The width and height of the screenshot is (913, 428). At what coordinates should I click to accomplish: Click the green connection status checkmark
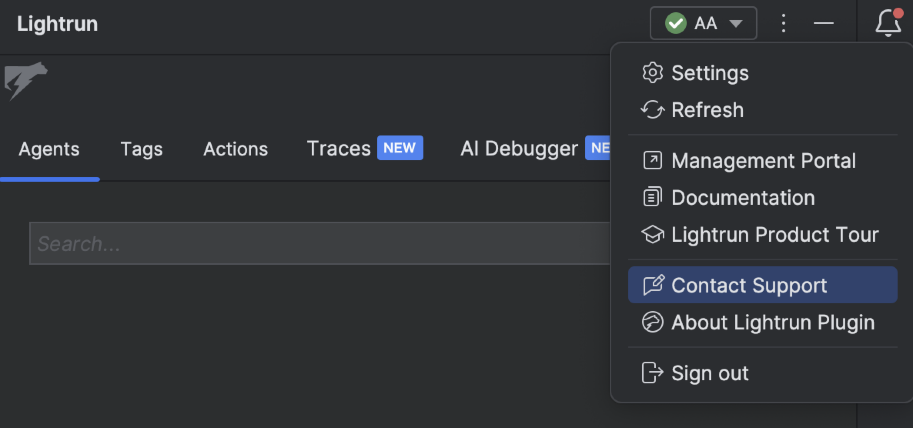tap(676, 23)
